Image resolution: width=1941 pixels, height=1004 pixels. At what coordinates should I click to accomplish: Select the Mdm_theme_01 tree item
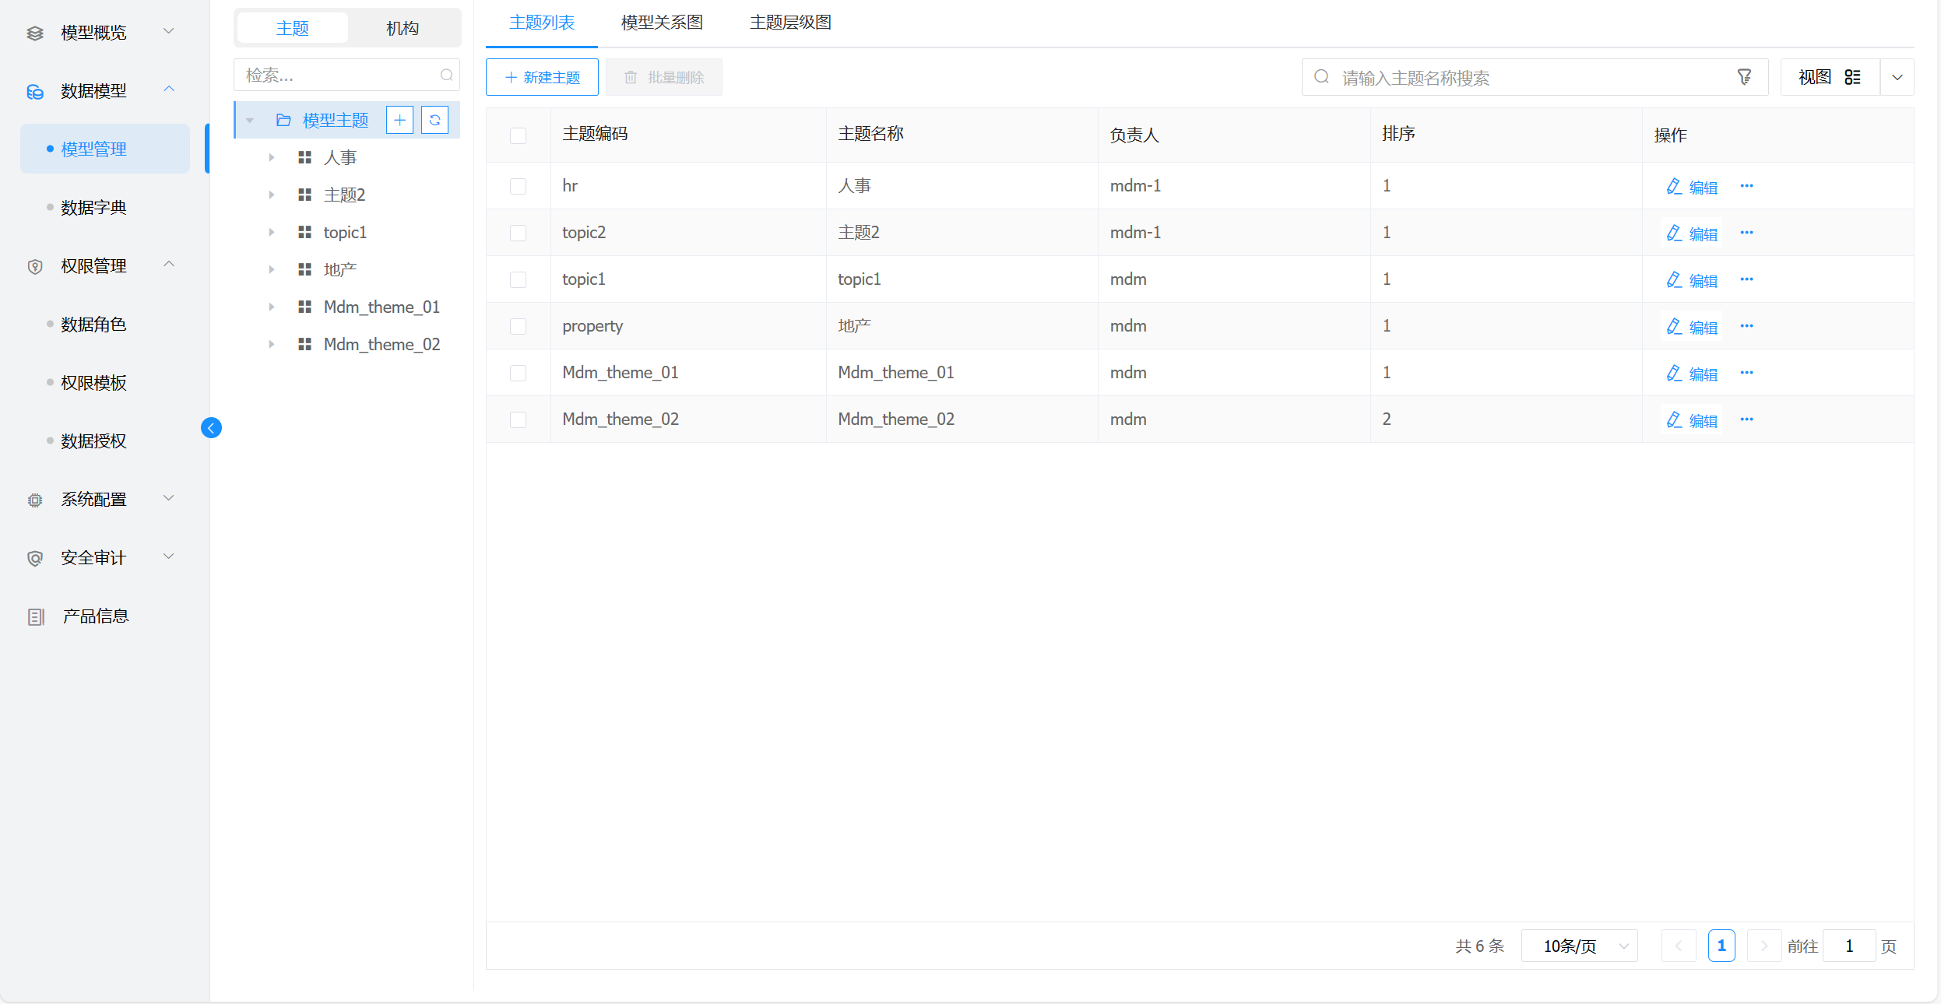[382, 307]
